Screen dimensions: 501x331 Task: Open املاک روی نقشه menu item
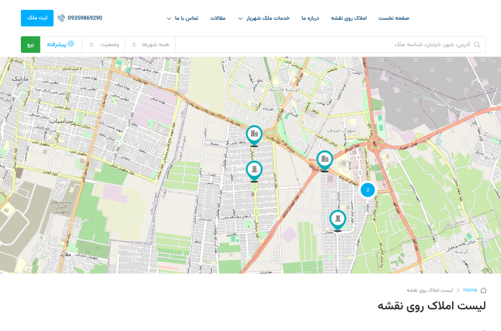tap(350, 18)
